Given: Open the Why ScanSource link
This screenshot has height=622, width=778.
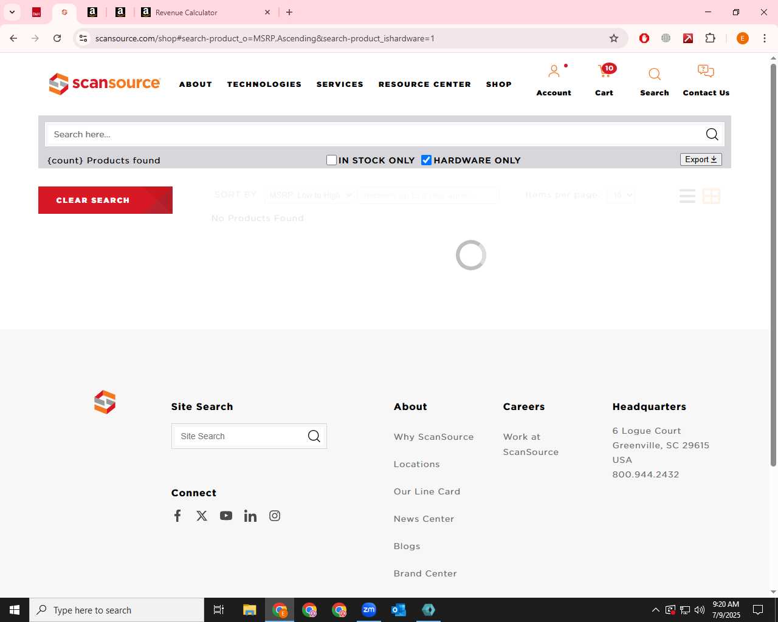Looking at the screenshot, I should pyautogui.click(x=433, y=437).
